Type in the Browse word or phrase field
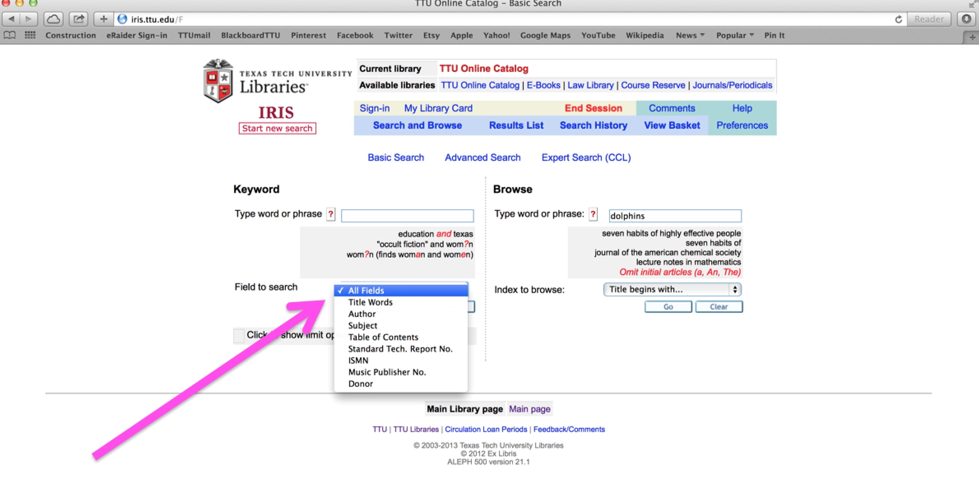 (673, 215)
